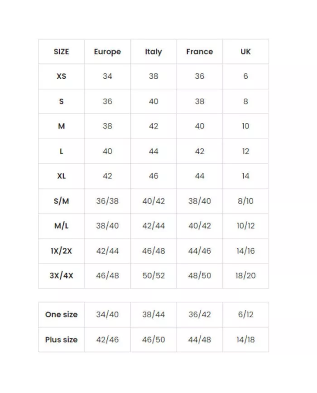Click the Italy column header
The width and height of the screenshot is (317, 393).
(154, 52)
